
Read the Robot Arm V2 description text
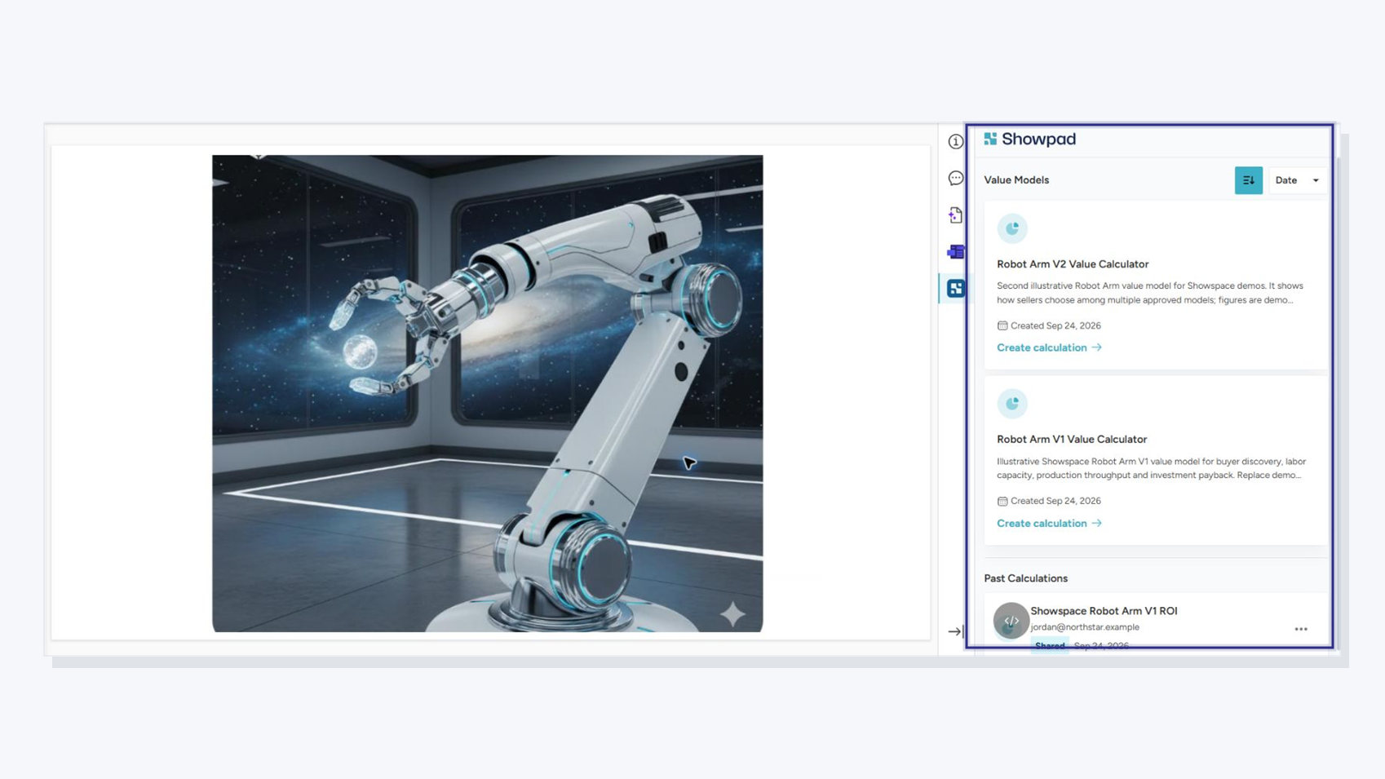1150,293
